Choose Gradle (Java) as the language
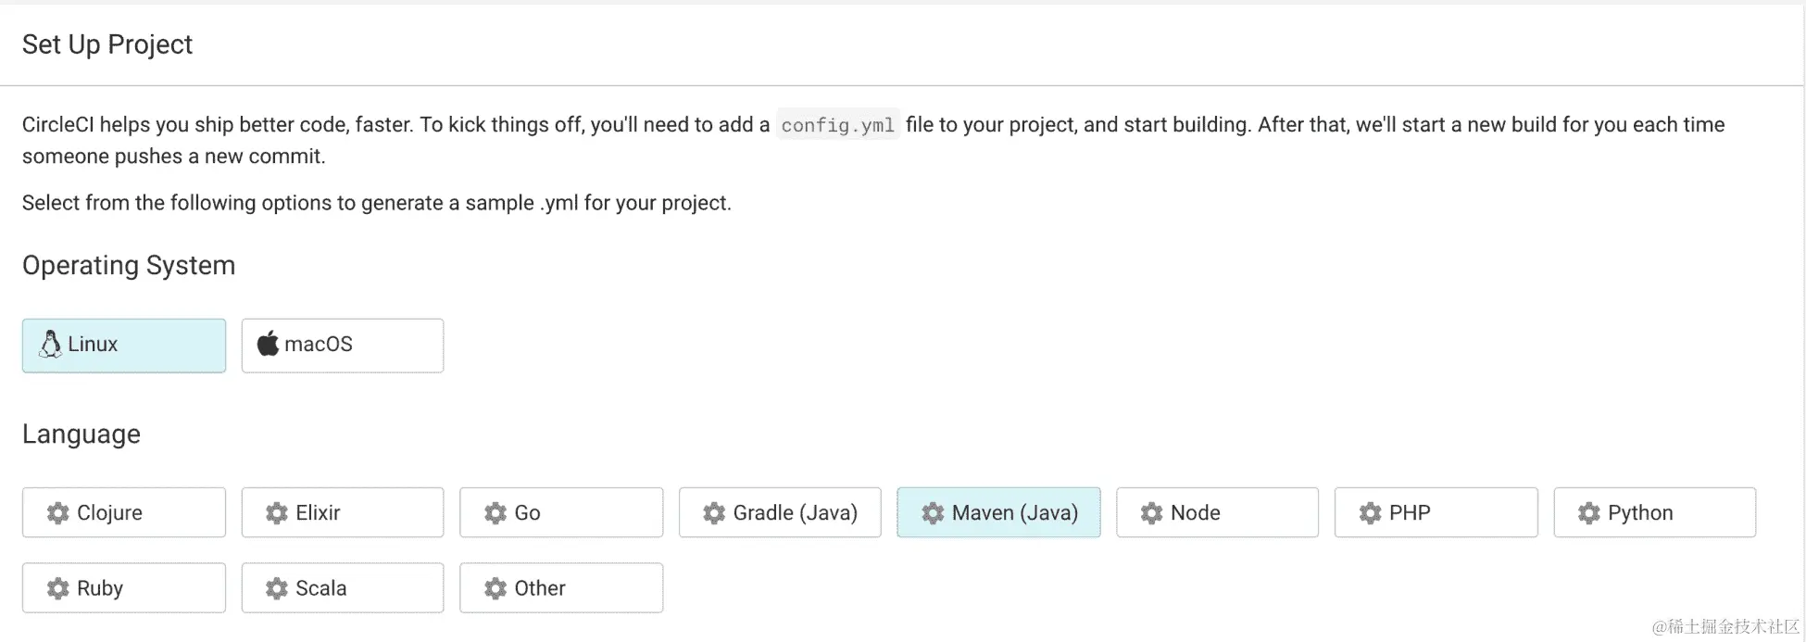This screenshot has height=642, width=1806. [780, 512]
